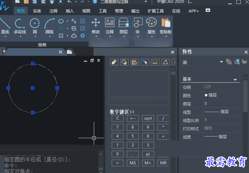Click the pi calculator button
249x173 pixels.
click(148, 154)
